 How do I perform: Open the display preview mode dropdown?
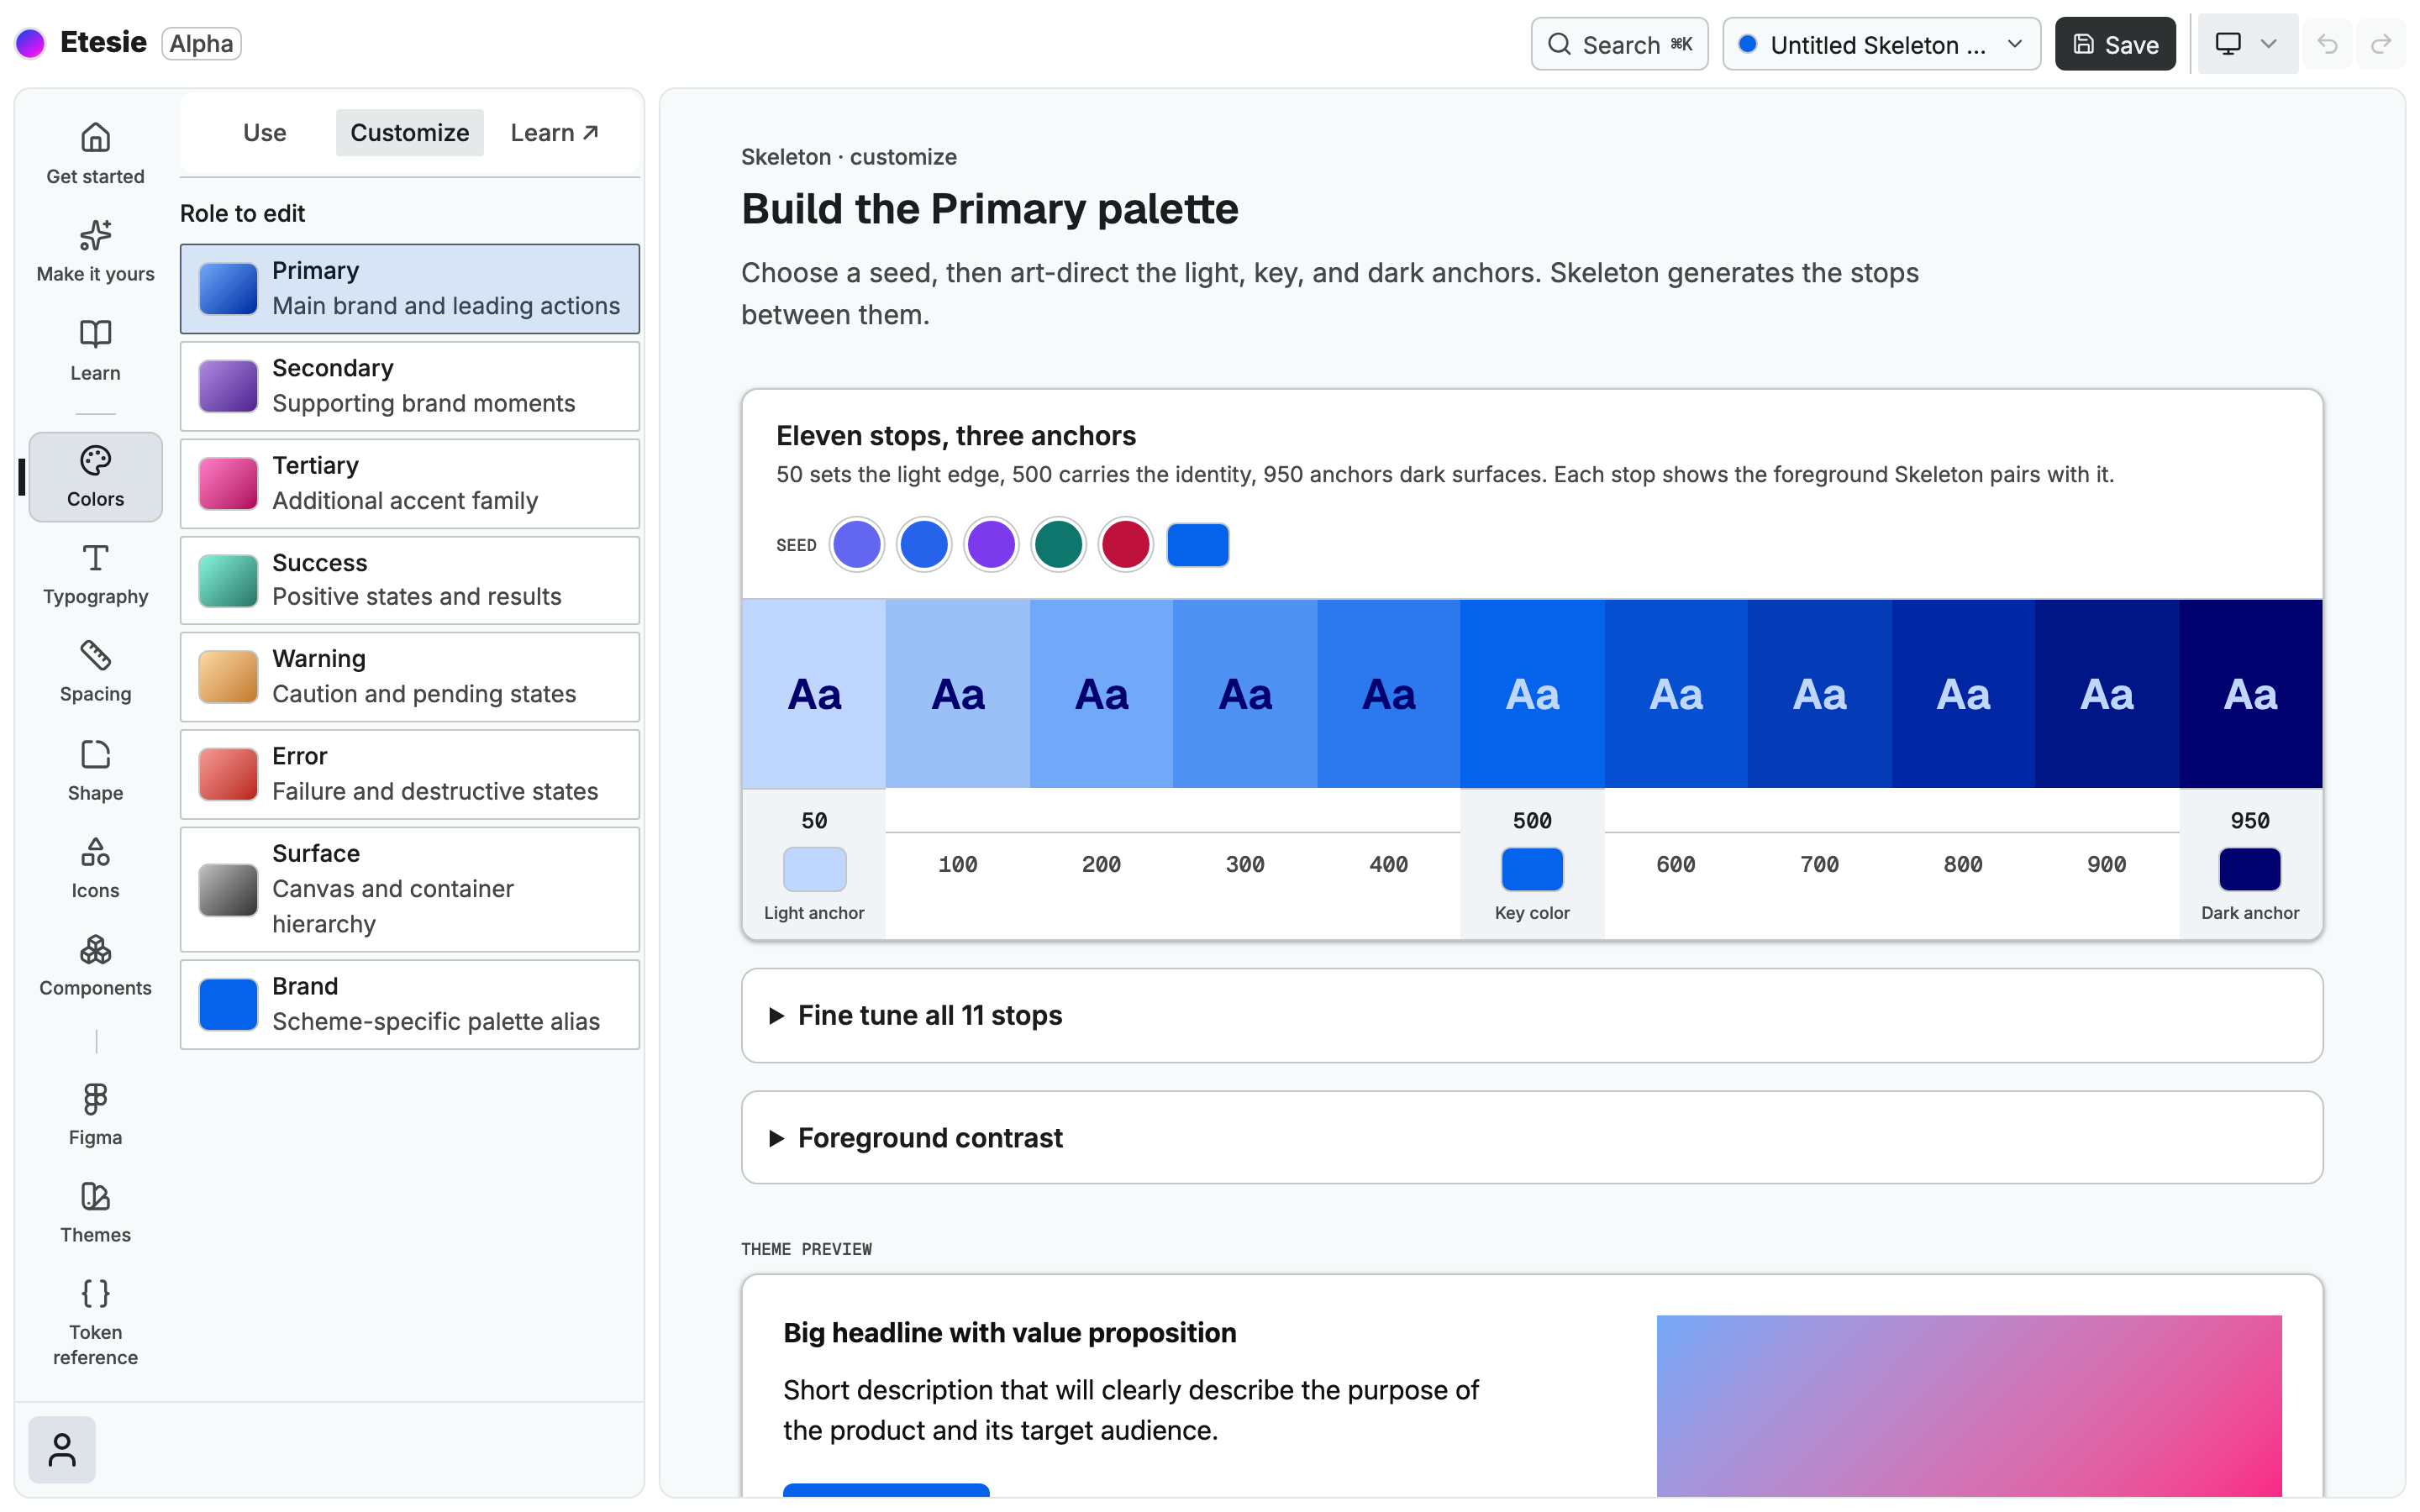2246,44
